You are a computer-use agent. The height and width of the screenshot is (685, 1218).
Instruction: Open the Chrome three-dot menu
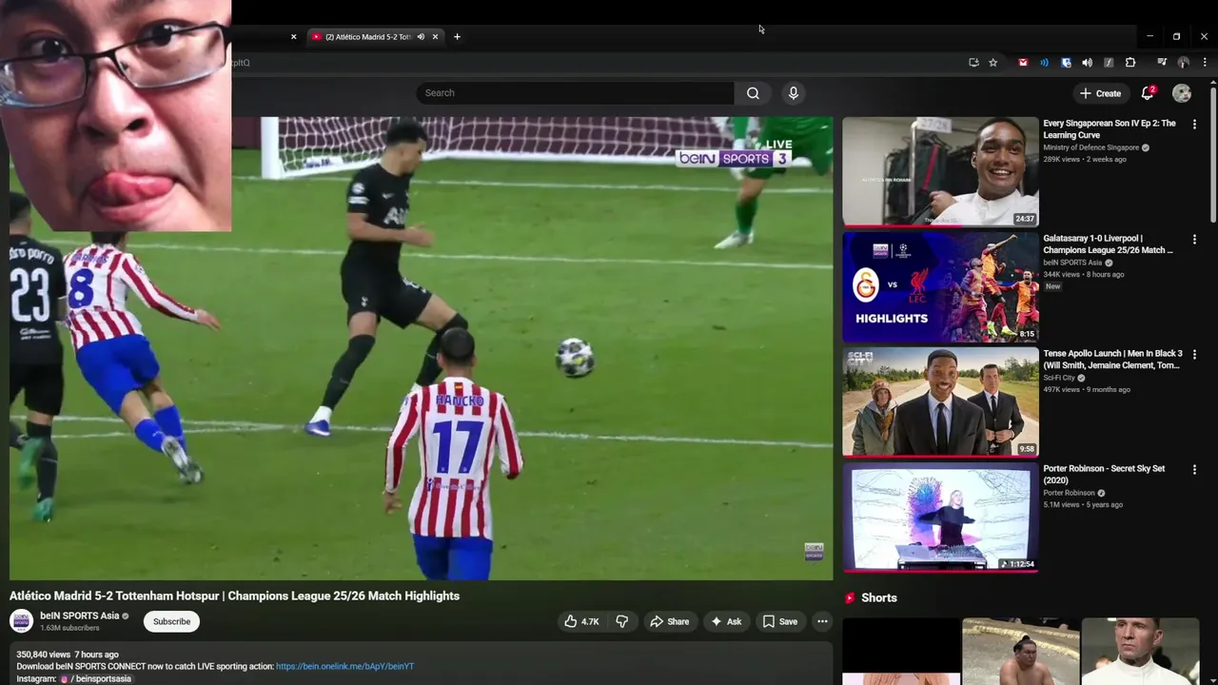coord(1205,63)
